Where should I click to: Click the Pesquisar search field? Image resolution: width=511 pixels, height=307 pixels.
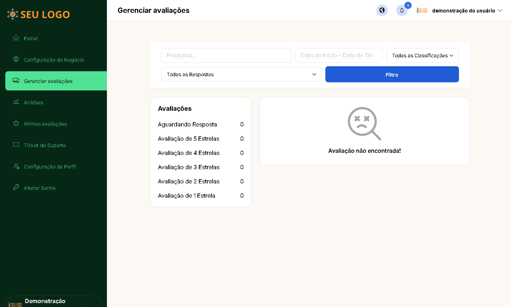pos(226,56)
